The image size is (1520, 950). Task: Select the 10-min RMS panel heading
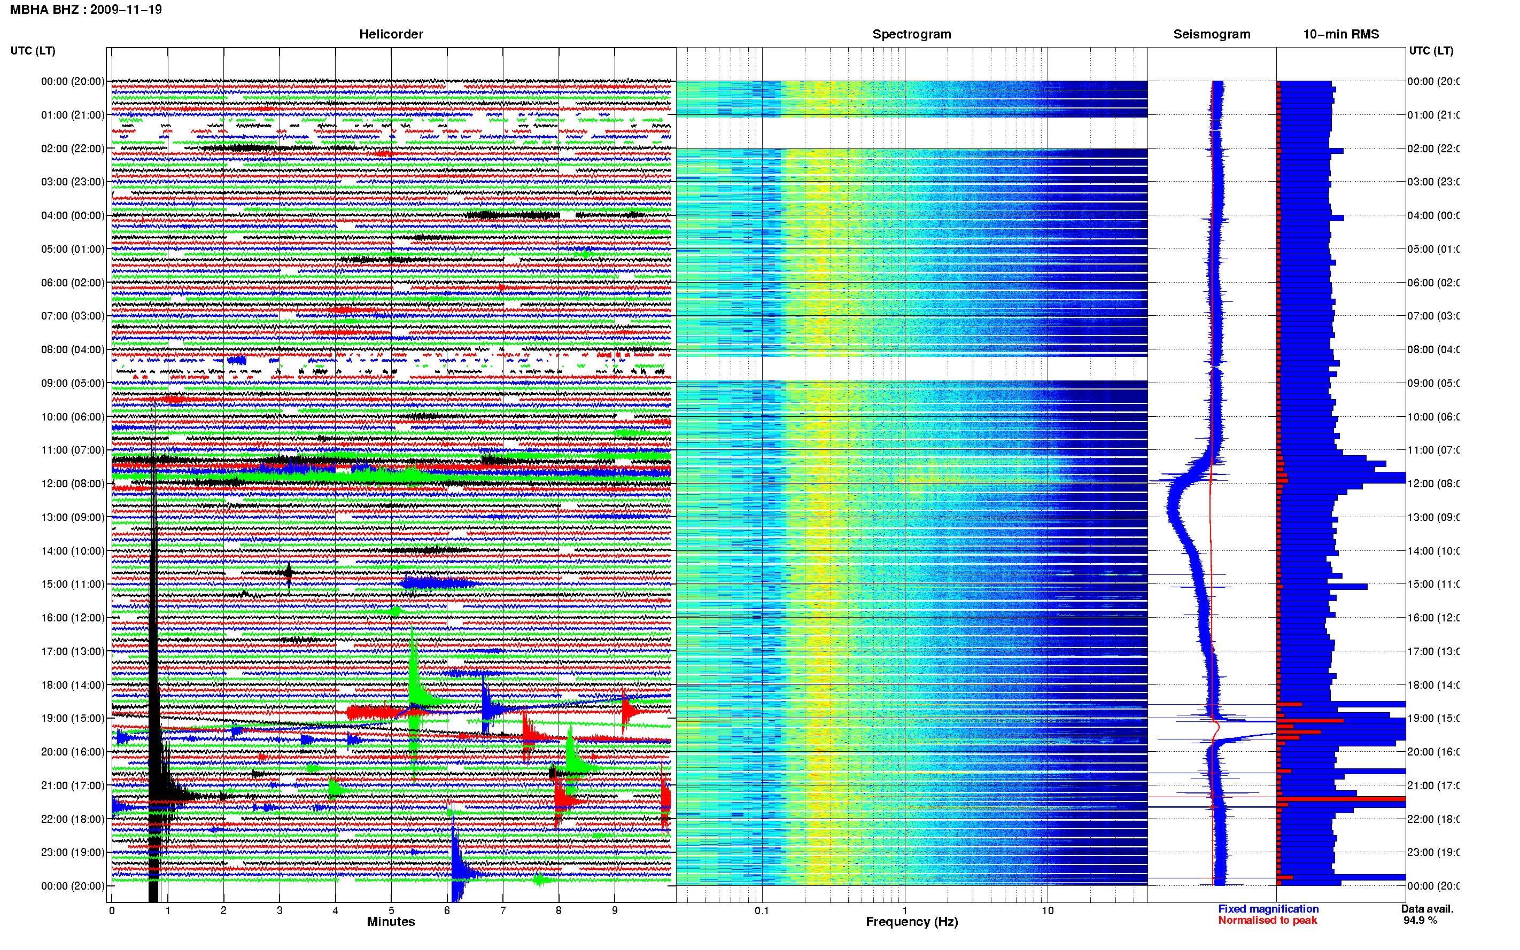click(x=1340, y=34)
